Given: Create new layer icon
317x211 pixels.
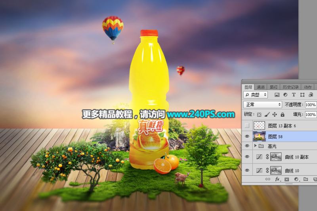Looking at the screenshot, I should tap(315, 179).
